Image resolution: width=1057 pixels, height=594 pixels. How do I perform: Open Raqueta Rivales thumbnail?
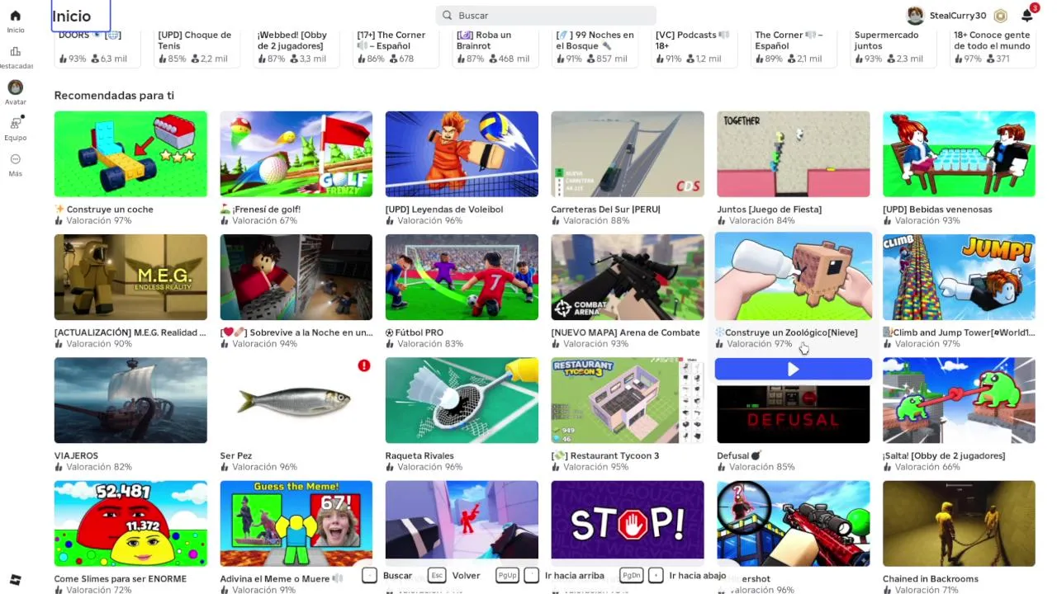click(462, 400)
